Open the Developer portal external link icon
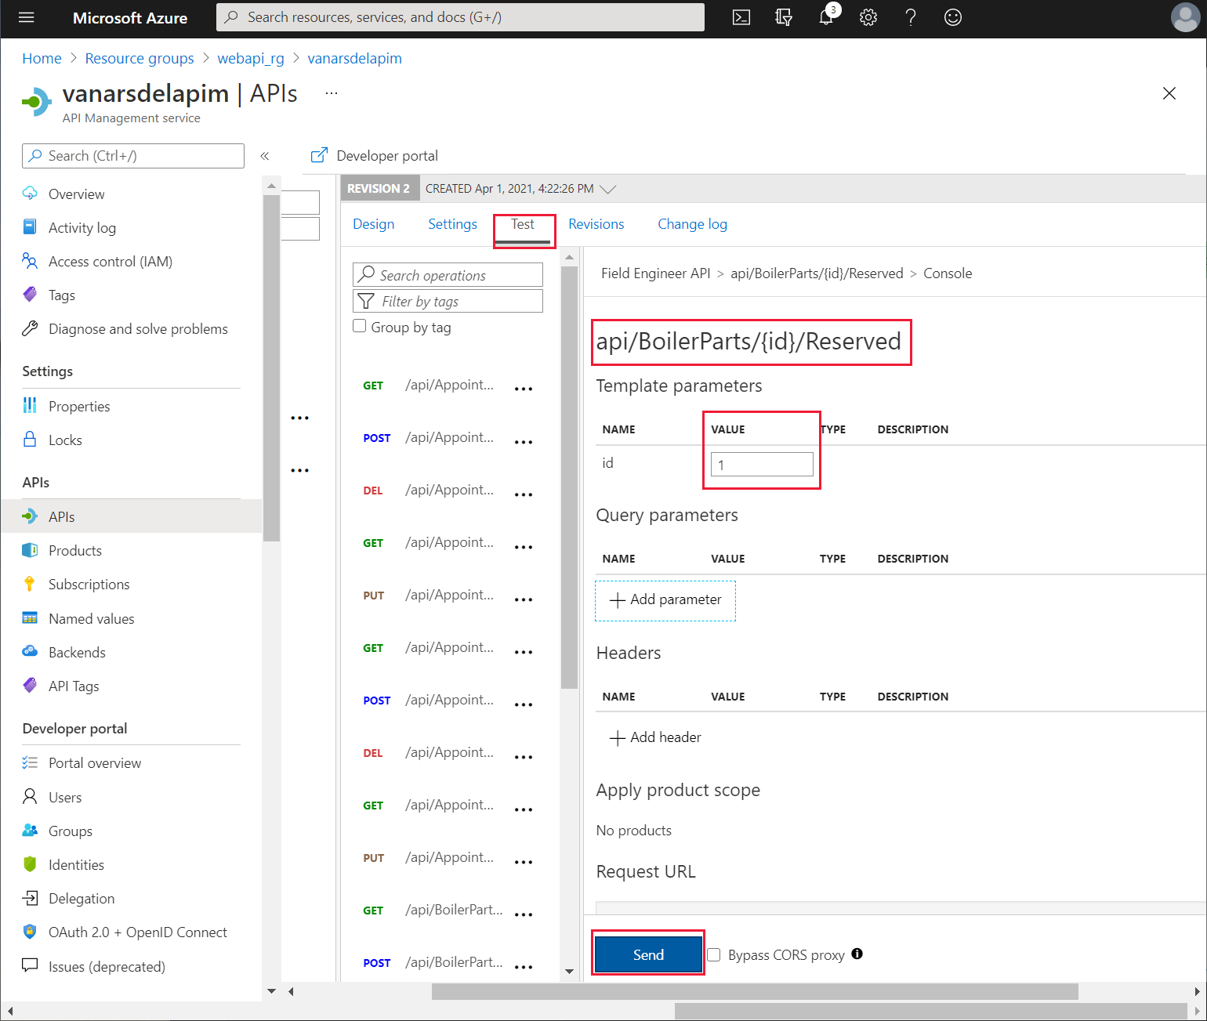 click(319, 155)
